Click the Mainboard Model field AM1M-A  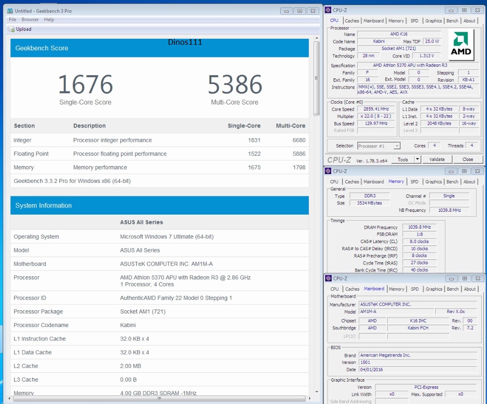397,312
